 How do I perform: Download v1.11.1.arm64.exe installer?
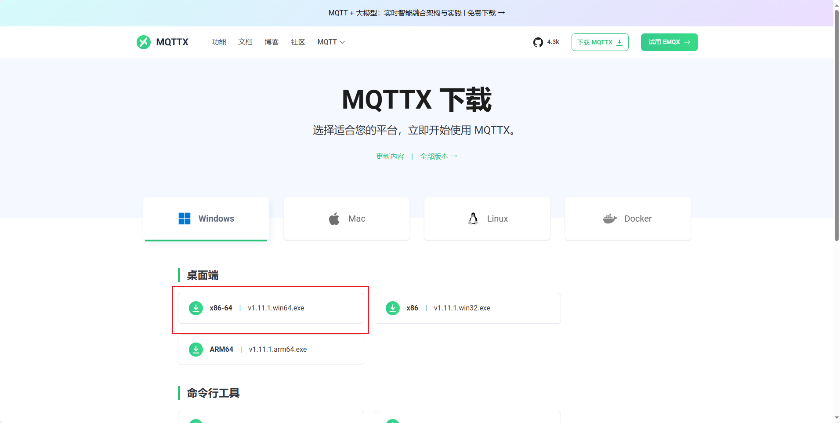pos(271,350)
